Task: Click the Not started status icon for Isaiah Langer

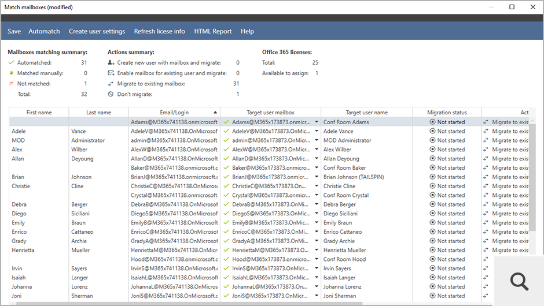Action: pos(432,277)
